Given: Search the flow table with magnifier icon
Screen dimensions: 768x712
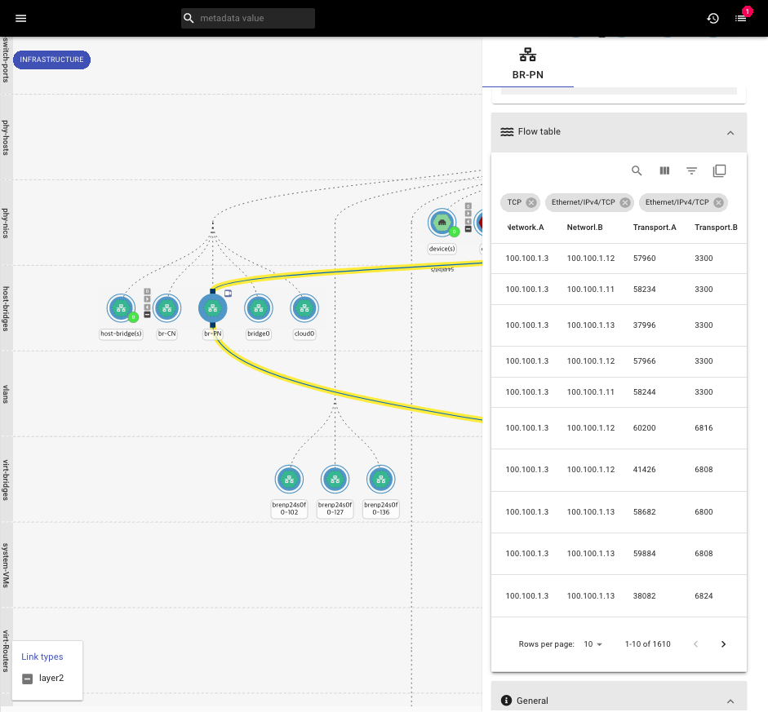Looking at the screenshot, I should tap(637, 170).
